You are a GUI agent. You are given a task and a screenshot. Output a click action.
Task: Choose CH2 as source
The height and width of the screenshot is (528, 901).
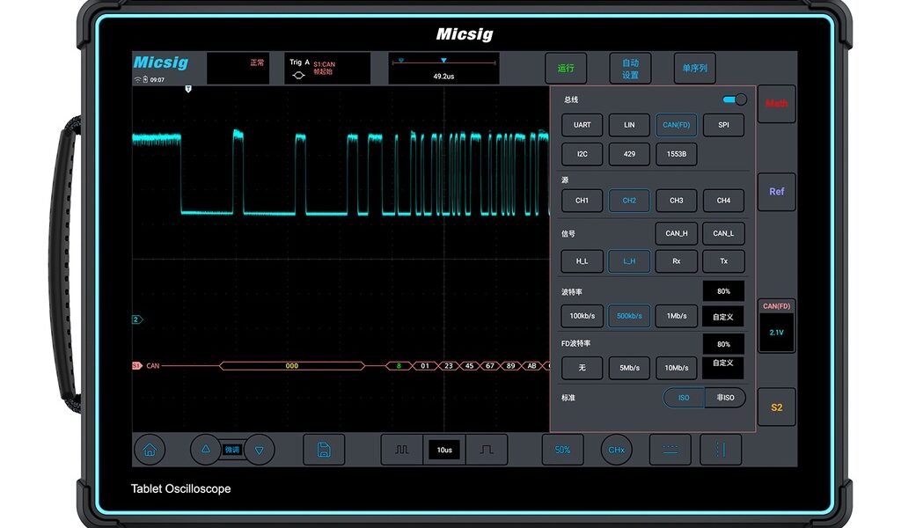(x=629, y=201)
